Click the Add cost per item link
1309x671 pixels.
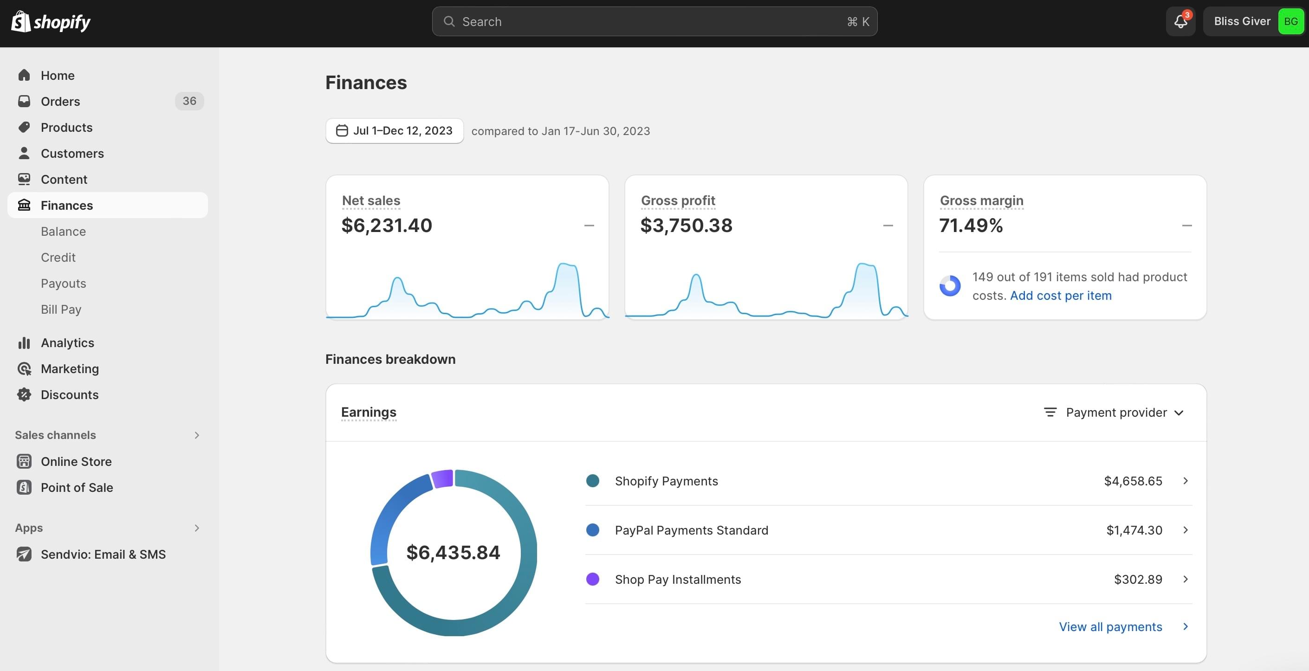1061,296
